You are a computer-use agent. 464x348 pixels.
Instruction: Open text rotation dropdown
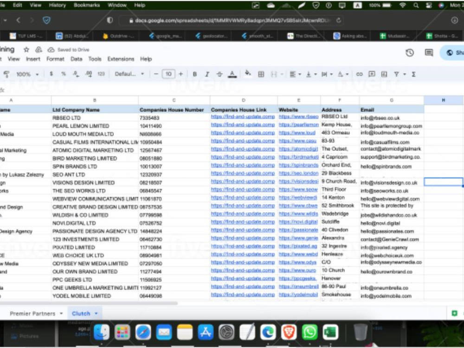pyautogui.click(x=343, y=74)
